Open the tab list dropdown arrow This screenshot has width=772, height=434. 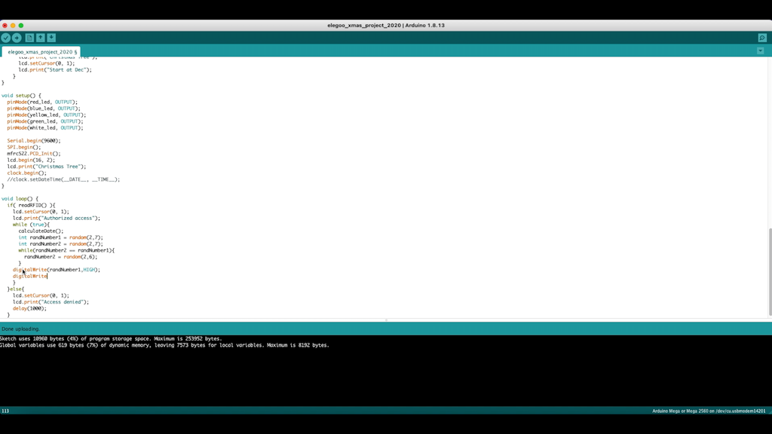click(x=760, y=50)
